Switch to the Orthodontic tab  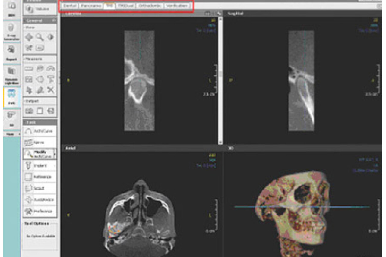coord(150,6)
